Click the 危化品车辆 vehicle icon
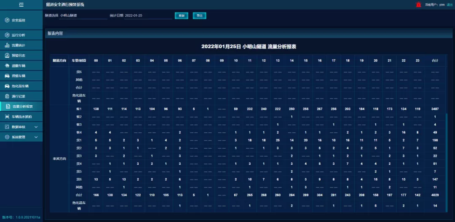 [7, 86]
